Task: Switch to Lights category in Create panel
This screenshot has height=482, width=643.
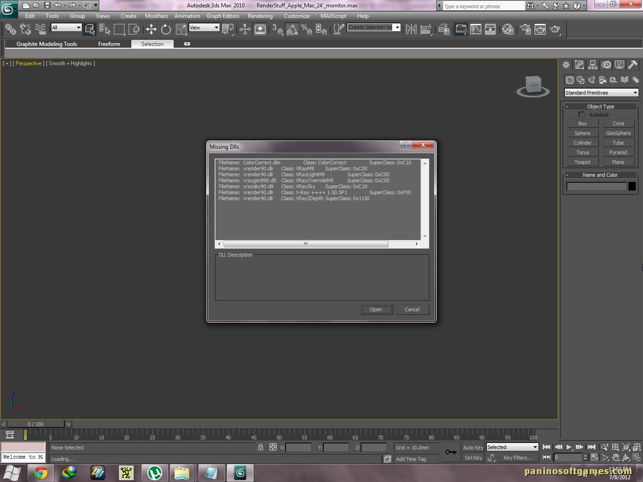Action: [x=592, y=80]
